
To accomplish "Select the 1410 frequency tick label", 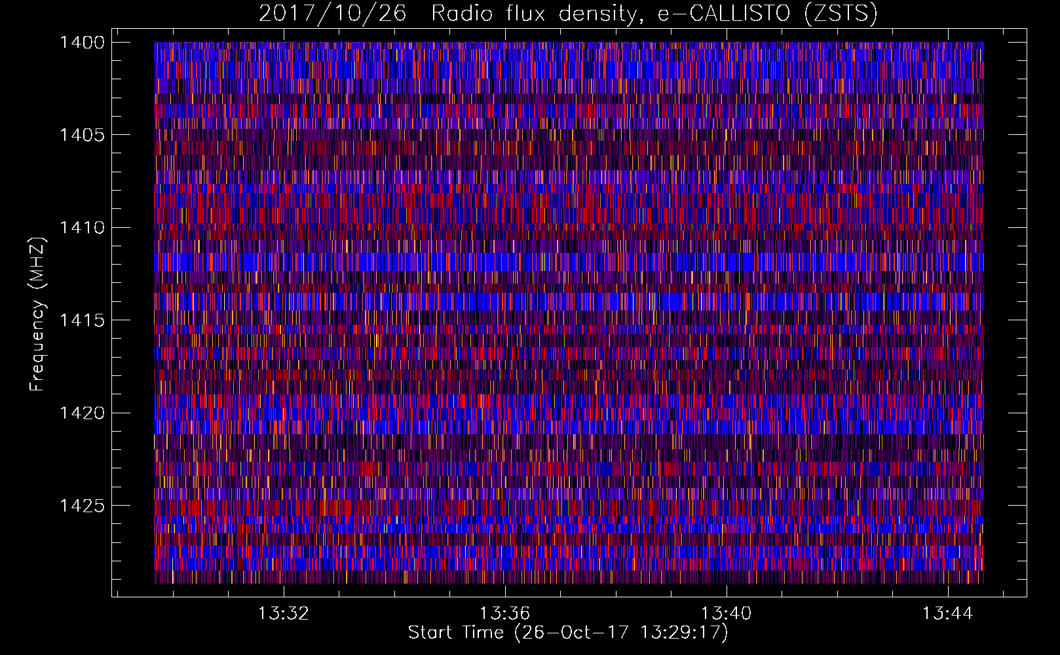I will pyautogui.click(x=82, y=228).
